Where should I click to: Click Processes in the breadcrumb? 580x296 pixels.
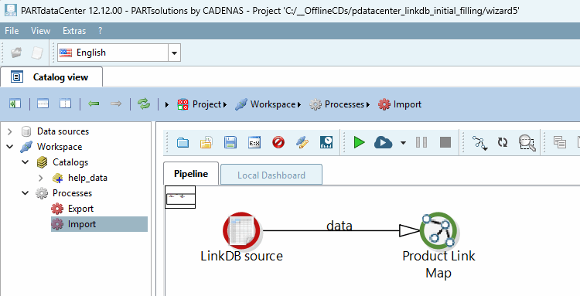344,104
